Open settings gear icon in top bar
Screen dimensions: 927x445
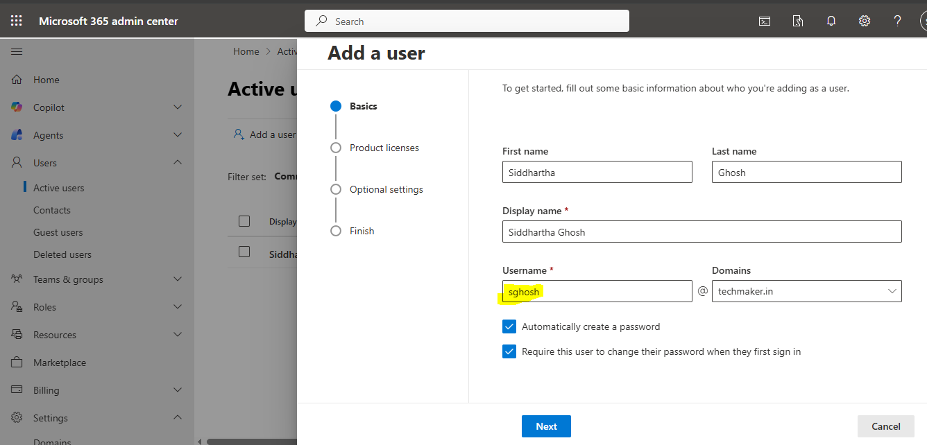pyautogui.click(x=864, y=21)
